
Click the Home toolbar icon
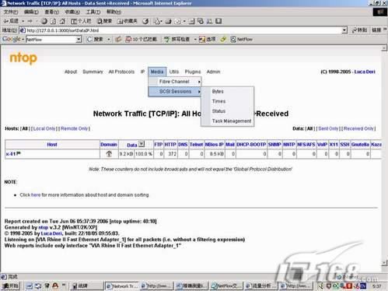[x=62, y=21]
